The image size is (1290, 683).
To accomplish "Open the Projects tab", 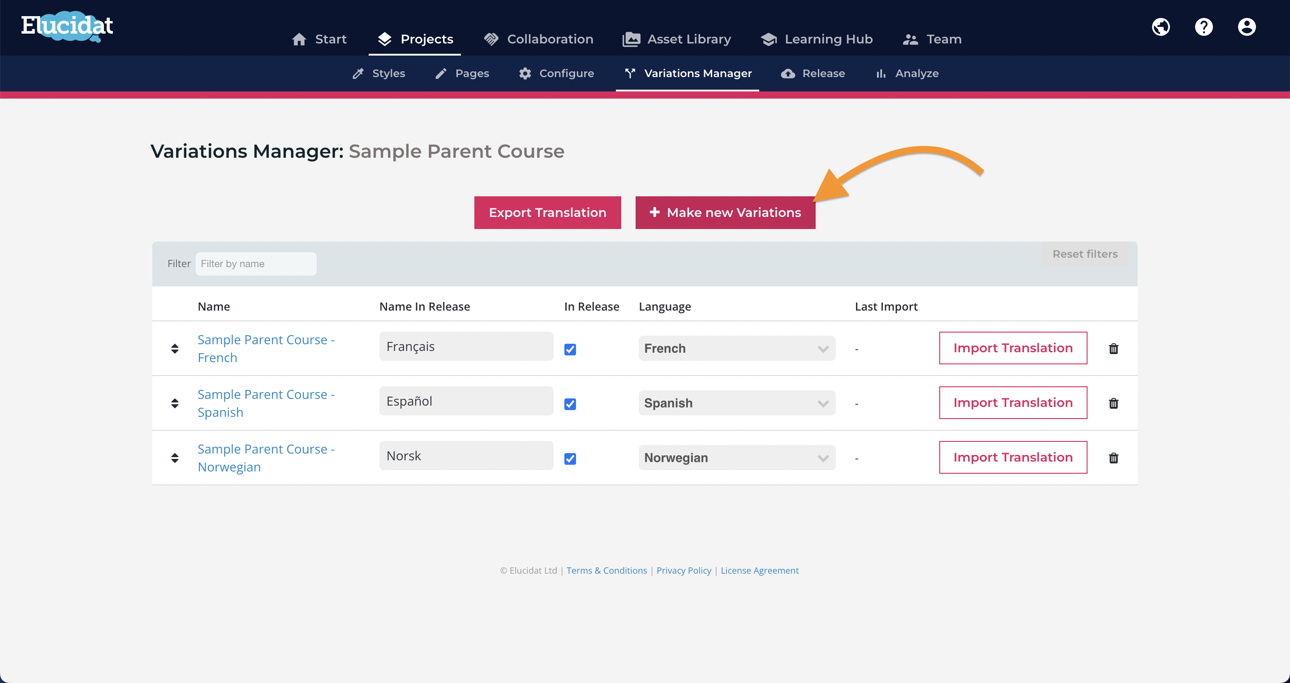I will pyautogui.click(x=415, y=39).
